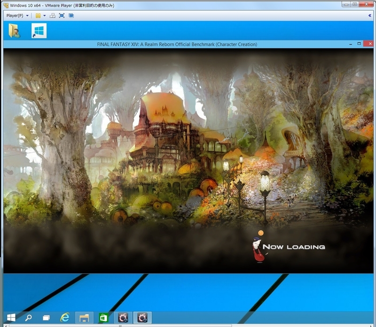This screenshot has height=327, width=376.
Task: Click the taskbar search magnifier
Action: pos(28,318)
